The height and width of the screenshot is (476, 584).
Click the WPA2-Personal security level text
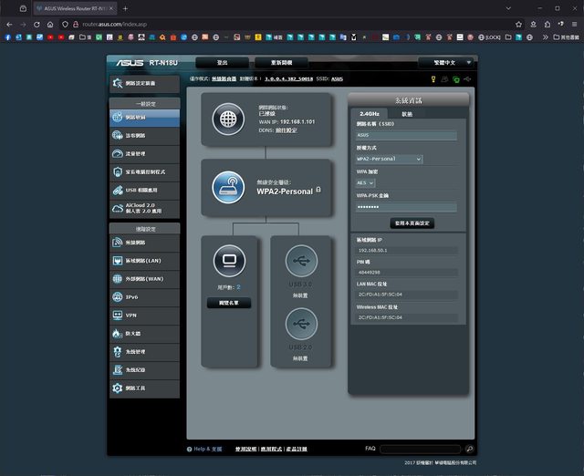[x=285, y=191]
